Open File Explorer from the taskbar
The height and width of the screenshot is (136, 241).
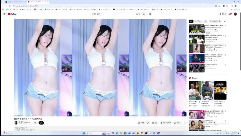(x=121, y=133)
